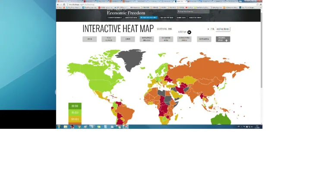Select the Europe region filter
Viewport: 328px width, 184px height.
[127, 39]
